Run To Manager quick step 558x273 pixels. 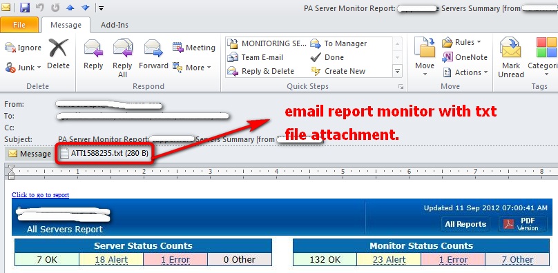(x=338, y=43)
